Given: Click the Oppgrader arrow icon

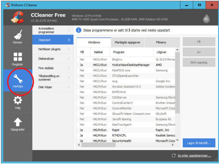Looking at the screenshot, I should tap(18, 122).
